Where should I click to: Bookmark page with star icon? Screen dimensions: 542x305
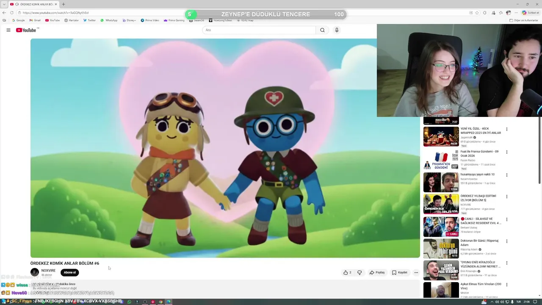pyautogui.click(x=478, y=13)
